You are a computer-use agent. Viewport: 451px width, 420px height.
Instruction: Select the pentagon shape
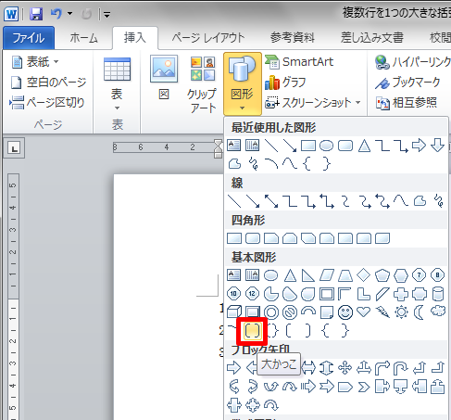[x=382, y=275]
